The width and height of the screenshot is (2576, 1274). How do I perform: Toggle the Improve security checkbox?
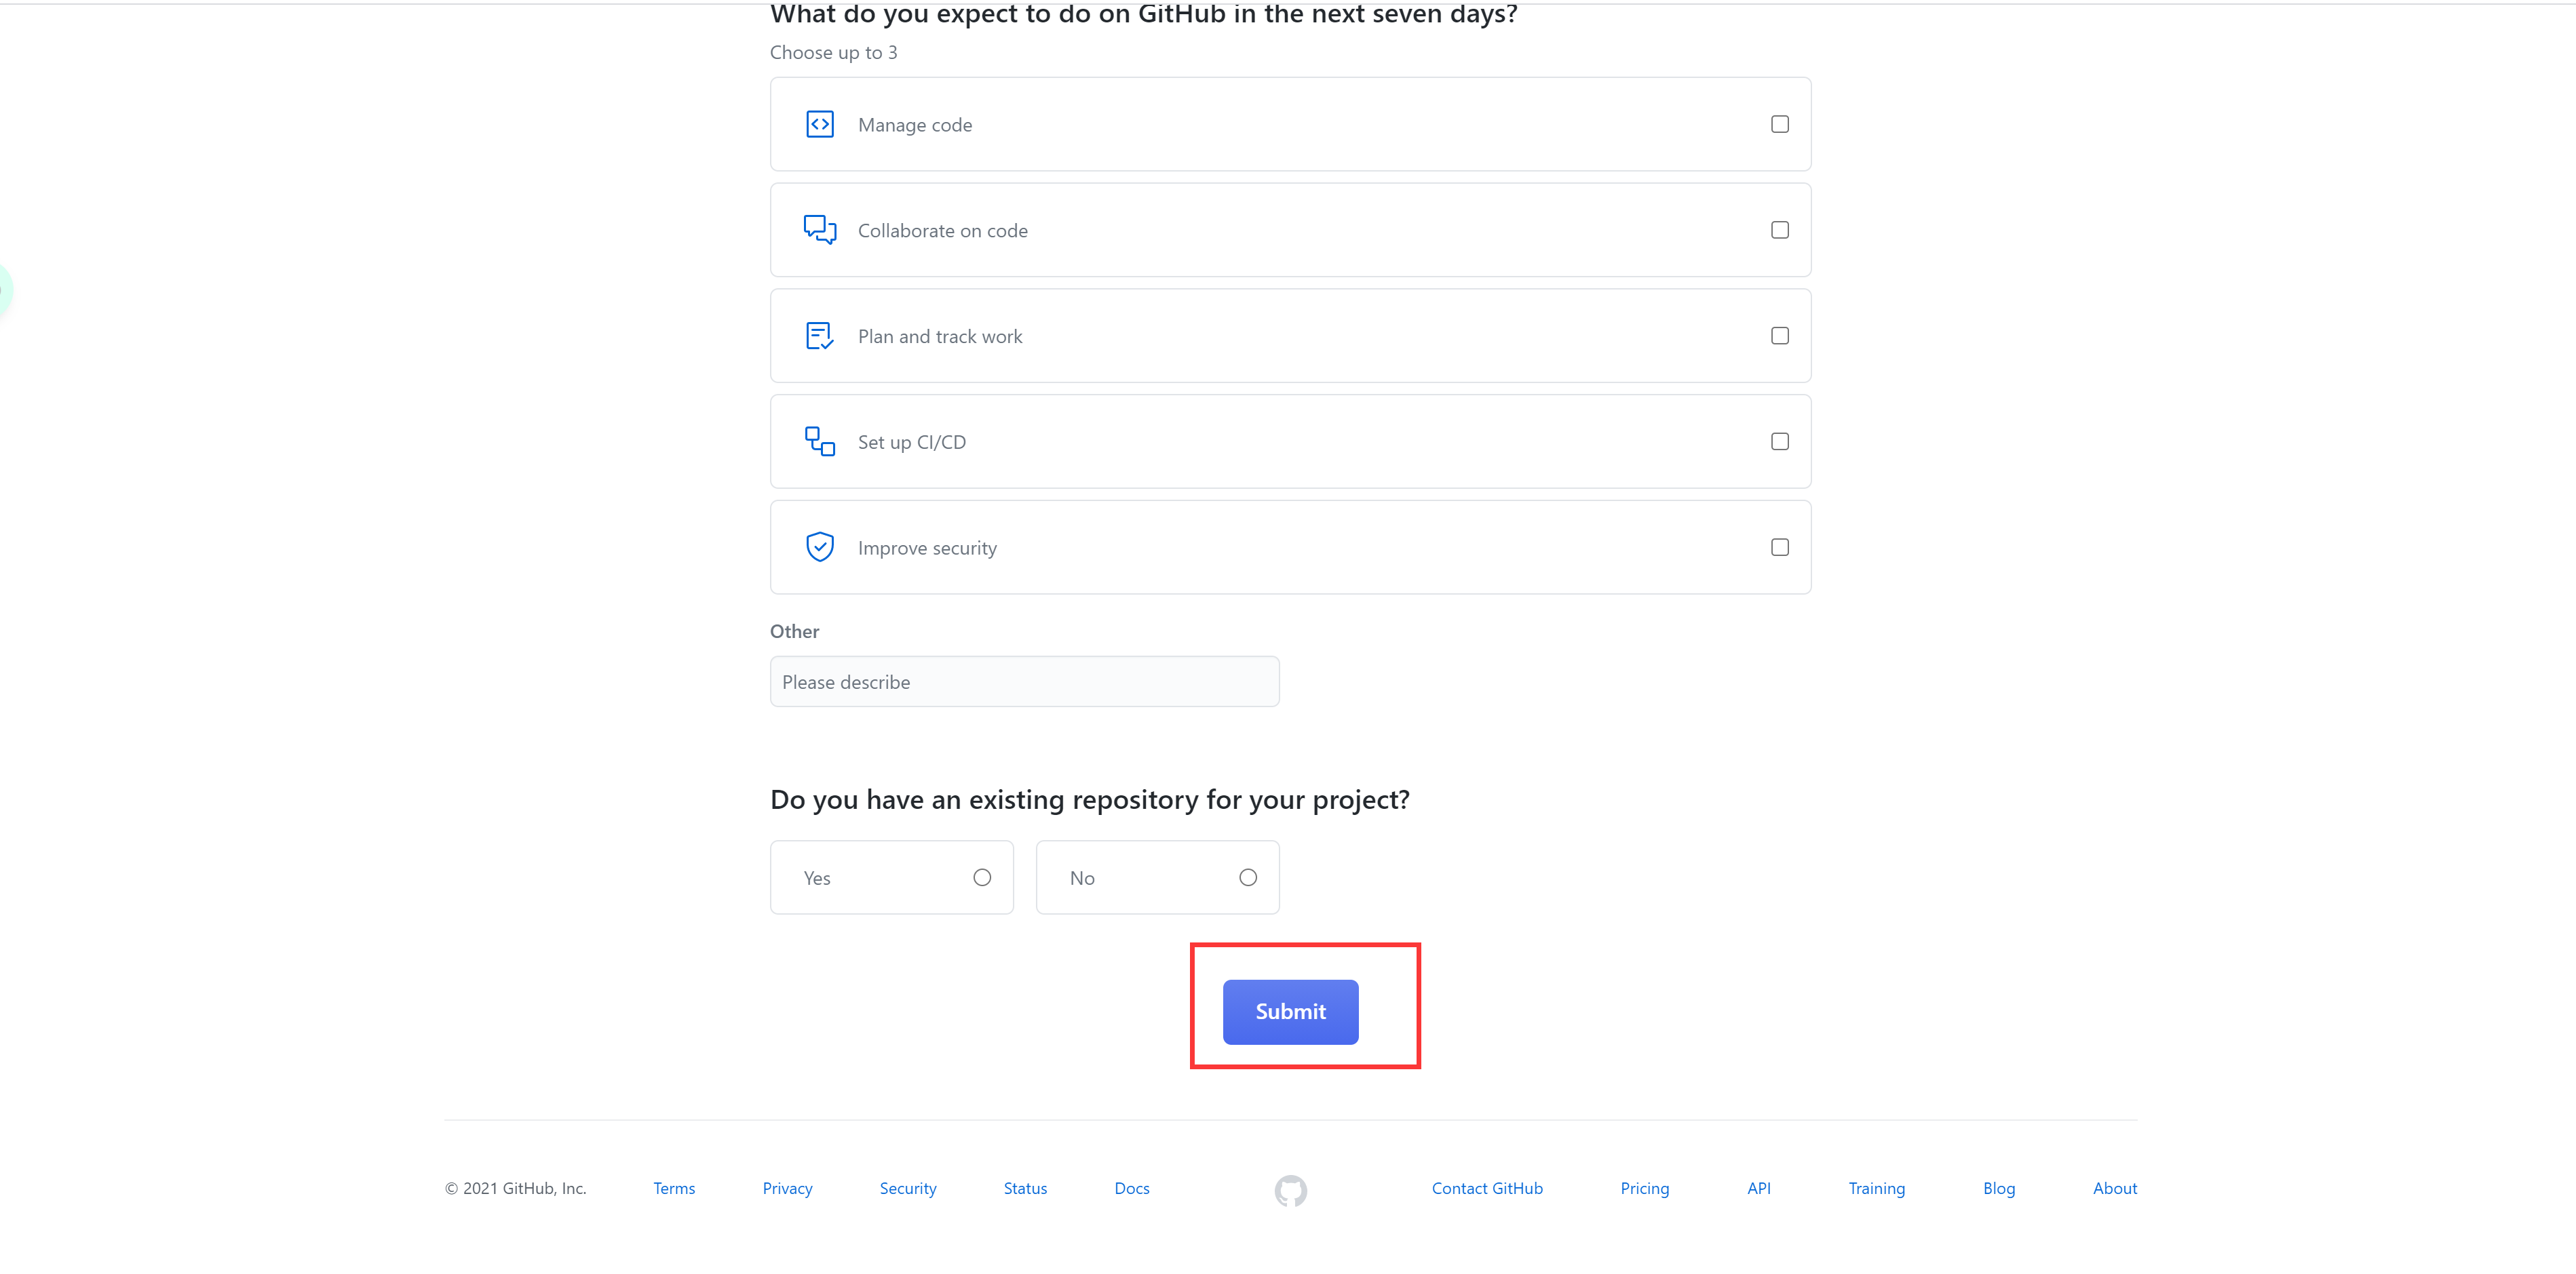click(1779, 548)
